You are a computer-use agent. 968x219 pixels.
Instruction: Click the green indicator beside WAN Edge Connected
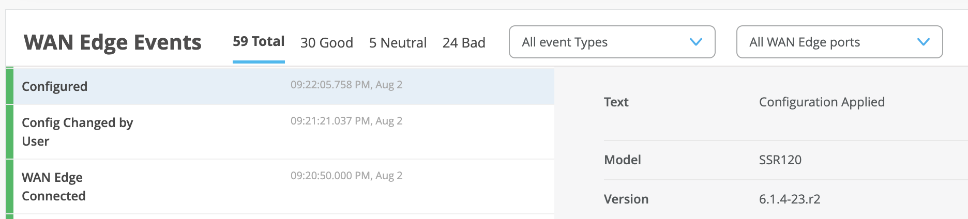9,186
